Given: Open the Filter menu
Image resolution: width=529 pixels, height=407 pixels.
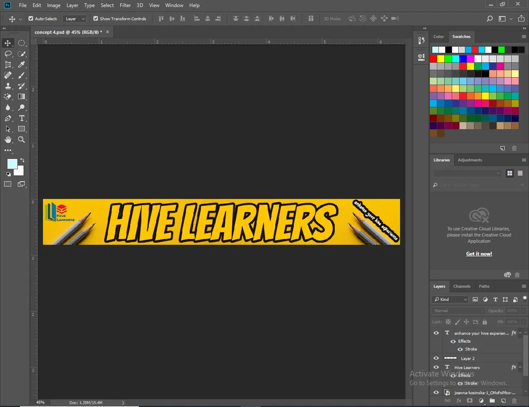Looking at the screenshot, I should (x=125, y=5).
